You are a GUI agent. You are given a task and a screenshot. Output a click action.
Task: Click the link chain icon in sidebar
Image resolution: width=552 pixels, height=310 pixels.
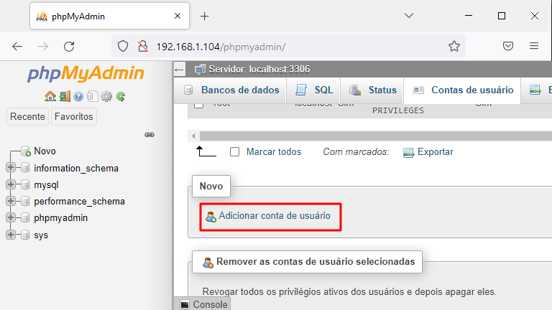(x=149, y=135)
